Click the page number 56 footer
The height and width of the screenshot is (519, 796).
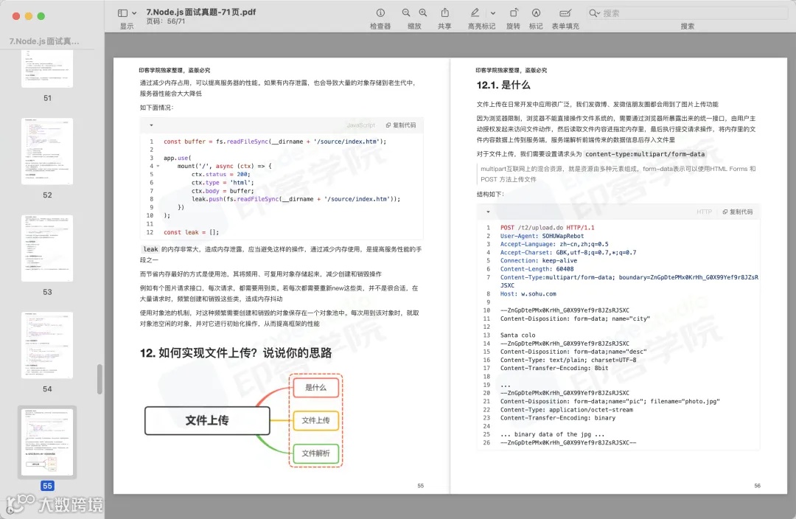coord(758,486)
